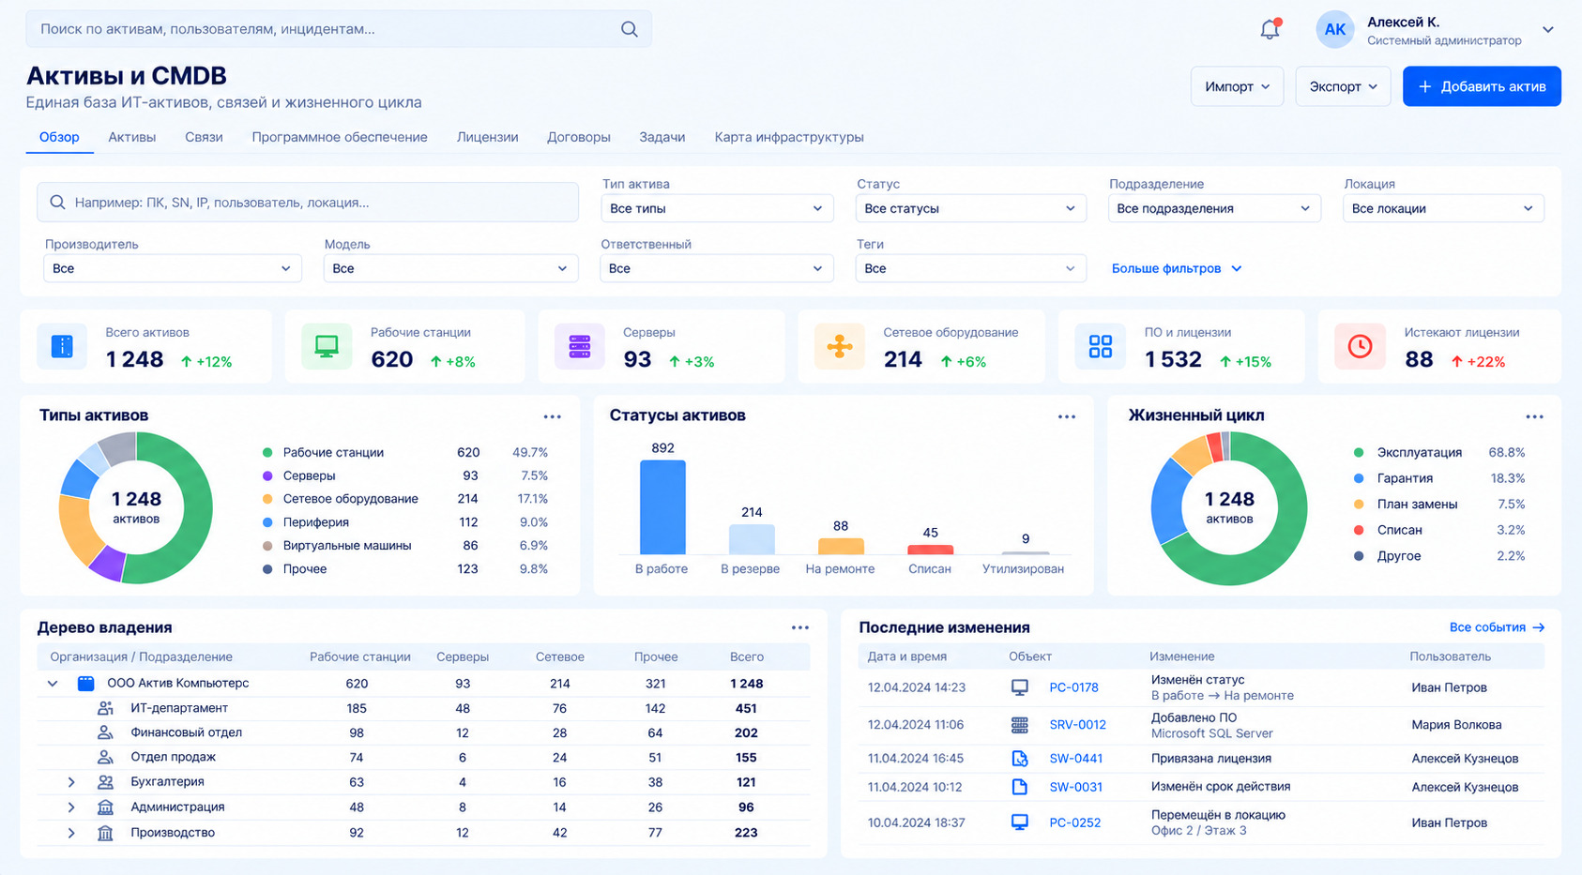Click the ООО Актив Компьютерс organization icon
This screenshot has width=1582, height=875.
(x=85, y=684)
